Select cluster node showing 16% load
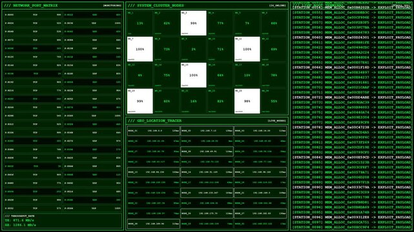 (194, 101)
